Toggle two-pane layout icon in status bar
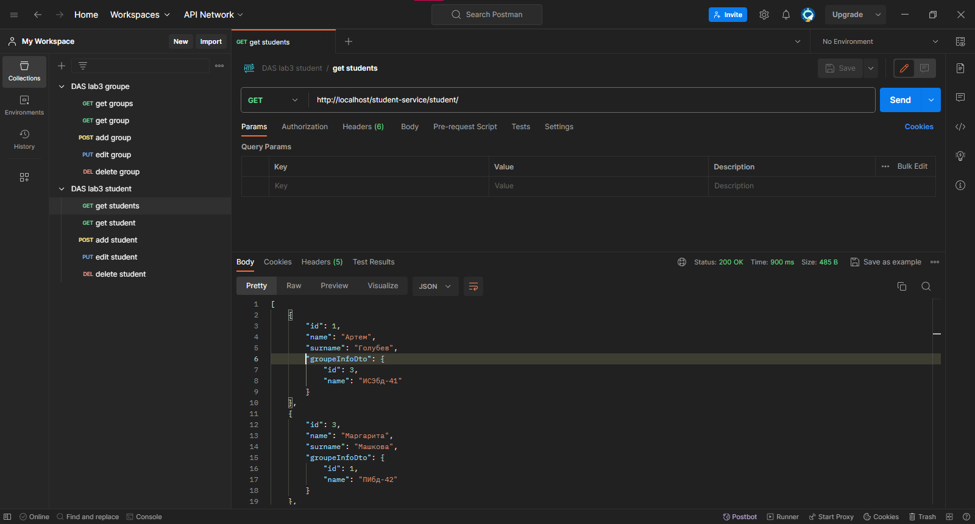Image resolution: width=975 pixels, height=524 pixels. [949, 517]
